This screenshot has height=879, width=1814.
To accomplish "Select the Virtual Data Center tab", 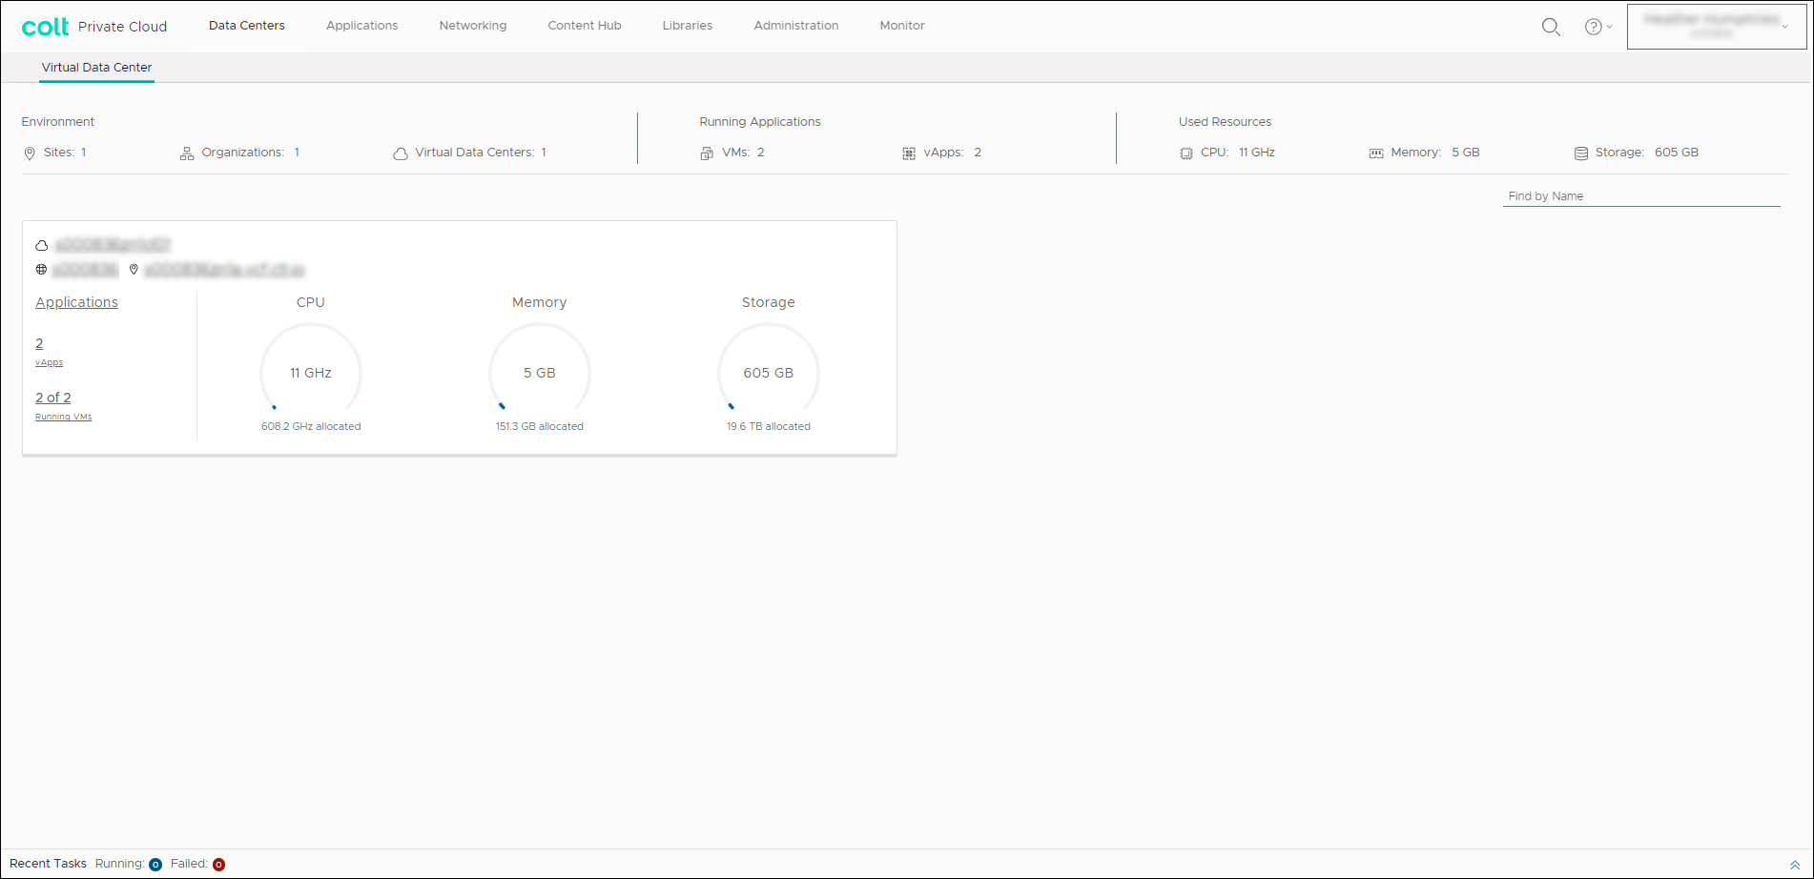I will click(x=96, y=68).
